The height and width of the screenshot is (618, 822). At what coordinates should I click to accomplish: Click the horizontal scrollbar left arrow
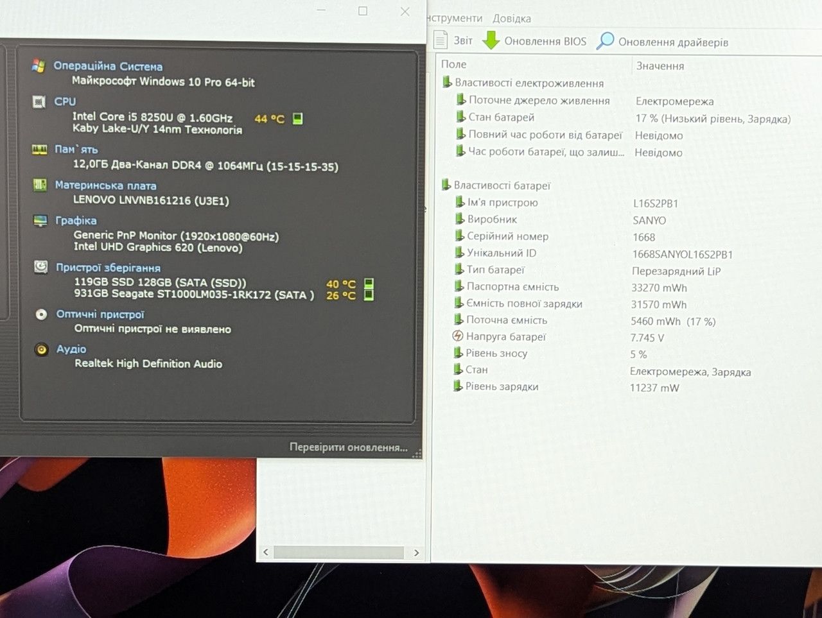266,552
